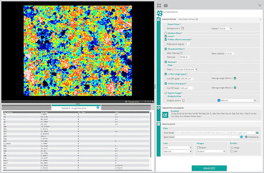Uncheck F-Filter (form removal)
The height and width of the screenshot is (173, 264).
(166, 40)
